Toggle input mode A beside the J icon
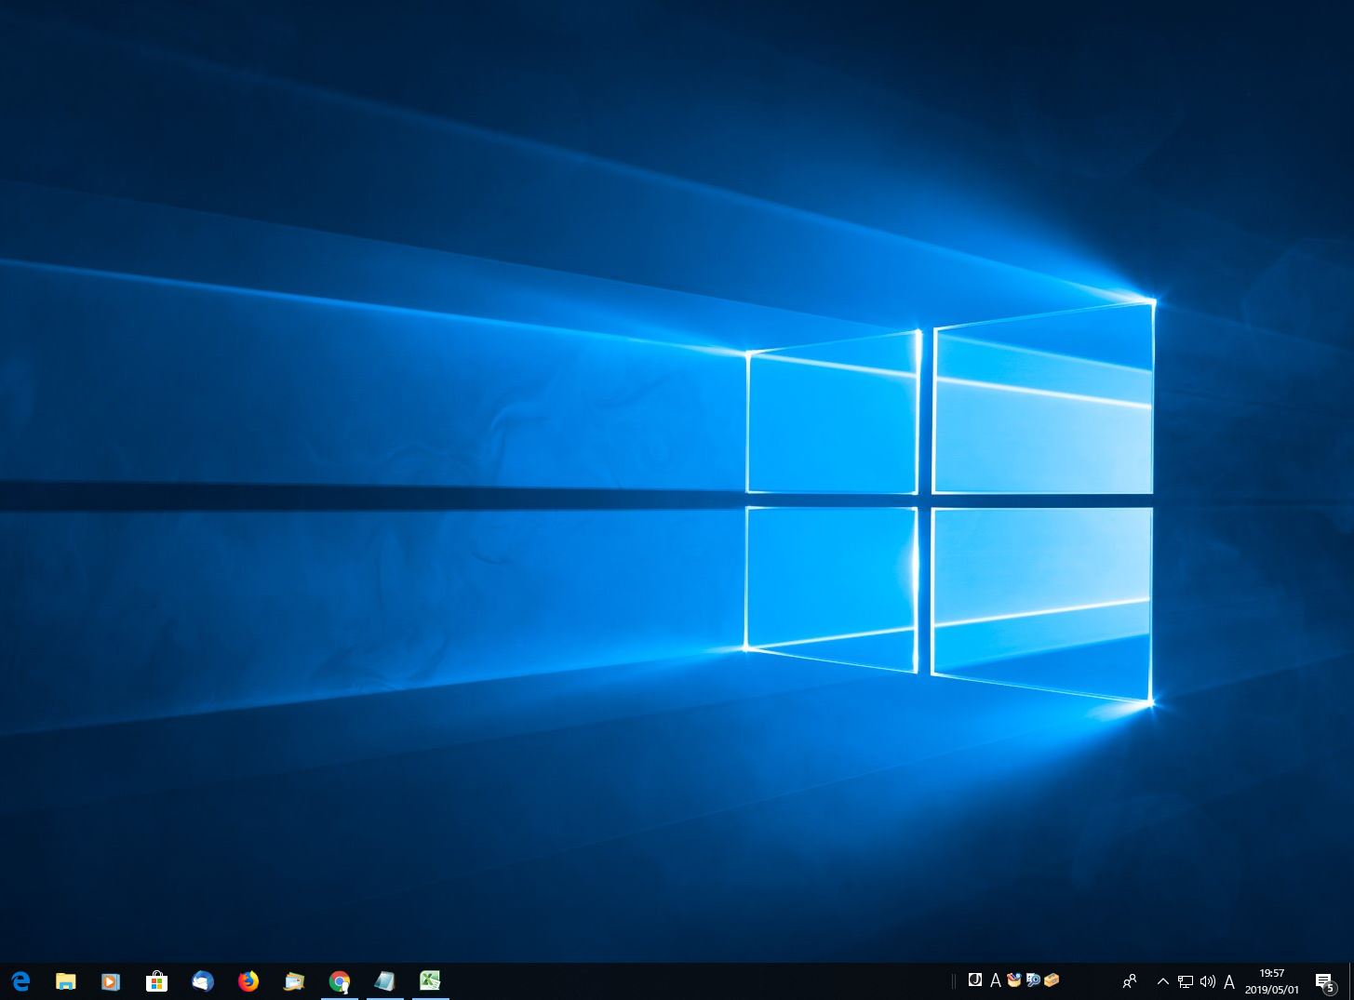Screen dimensions: 1354x1000 point(995,980)
